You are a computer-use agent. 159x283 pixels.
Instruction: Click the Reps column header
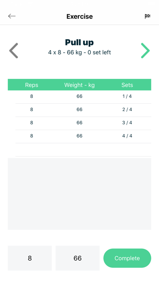[32, 85]
